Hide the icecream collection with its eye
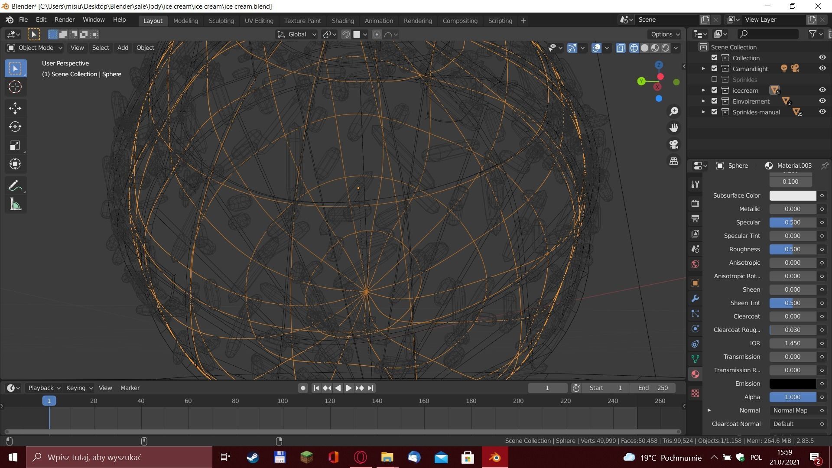 pos(822,90)
